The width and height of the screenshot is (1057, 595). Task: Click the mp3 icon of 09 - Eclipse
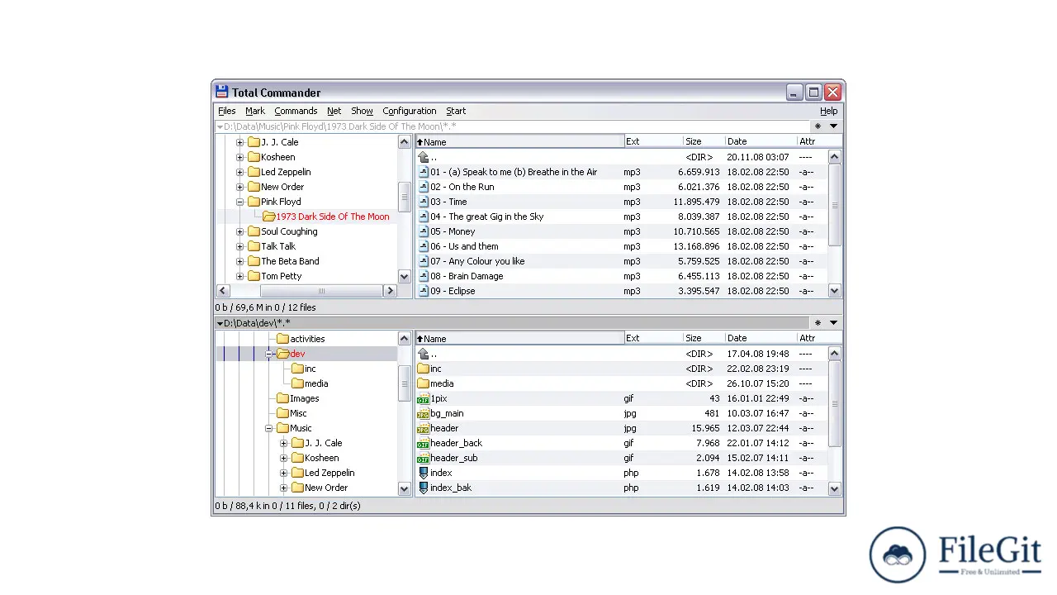[424, 291]
